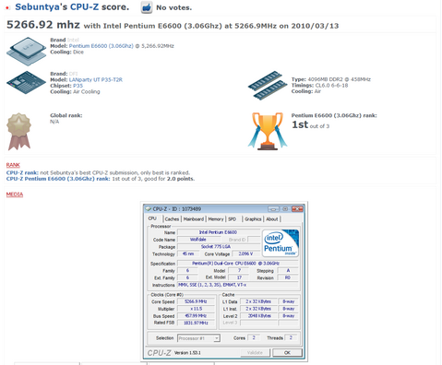
Task: Click the thumbs-up vote icon
Action: (147, 7)
